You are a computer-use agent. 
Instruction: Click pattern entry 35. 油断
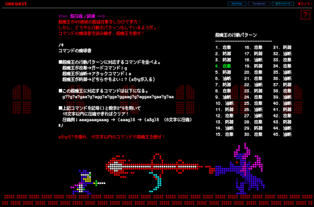[282, 72]
